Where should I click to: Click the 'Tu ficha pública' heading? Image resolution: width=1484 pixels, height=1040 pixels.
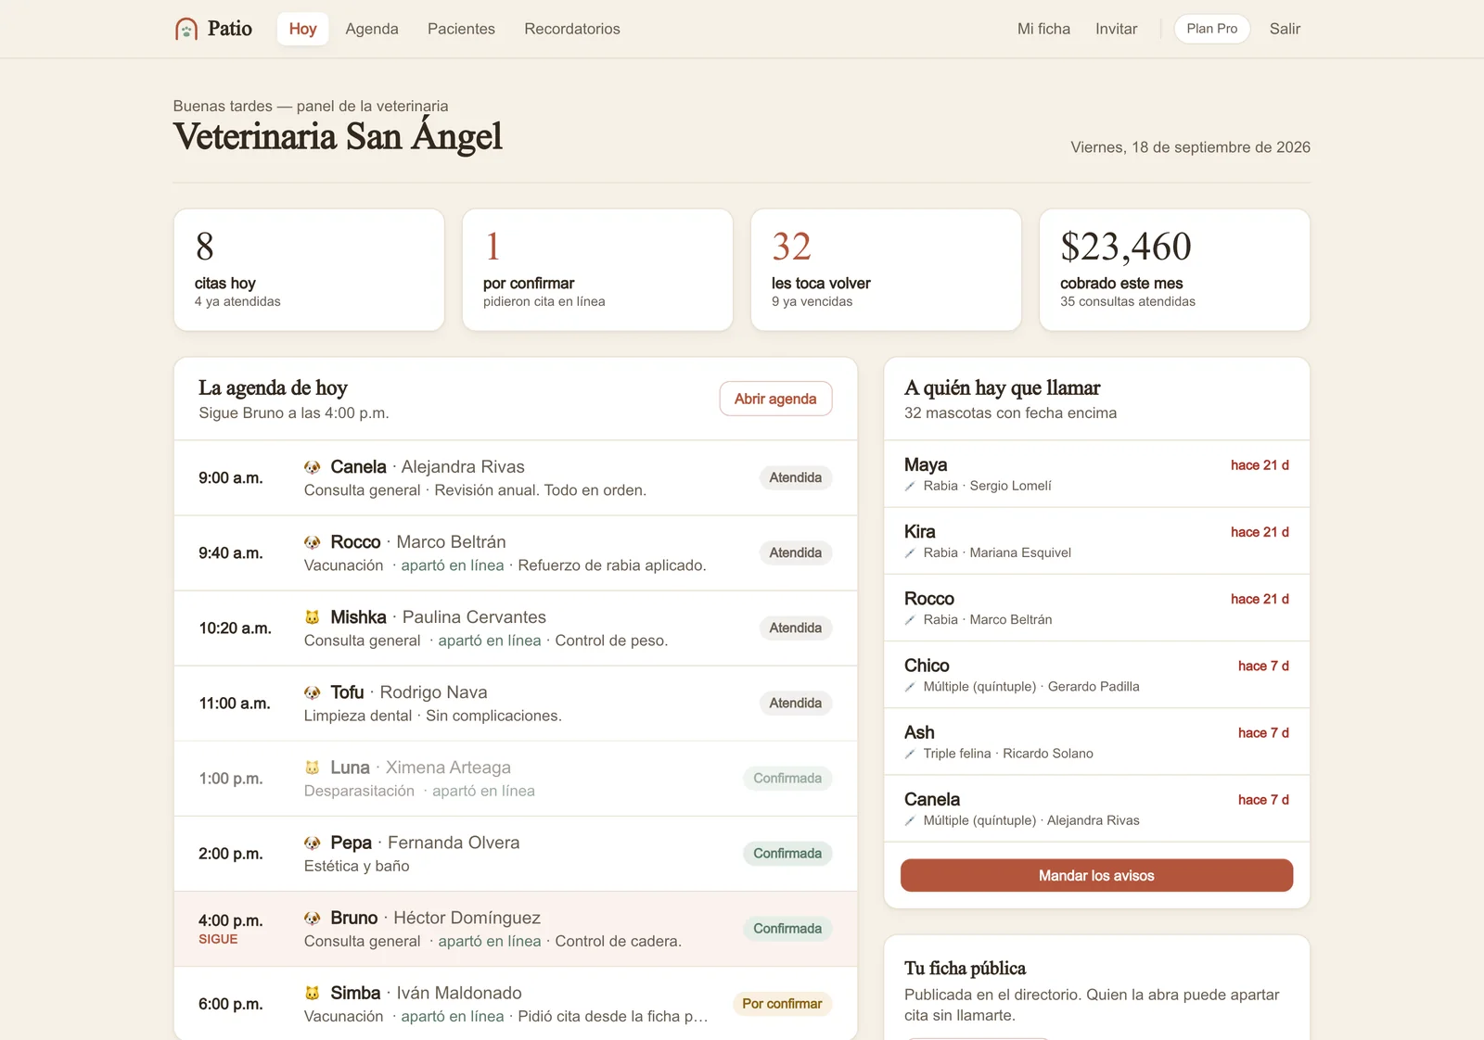tap(965, 969)
